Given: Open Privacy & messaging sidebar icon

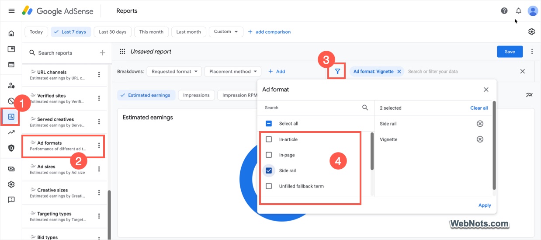Looking at the screenshot, I should point(11,85).
